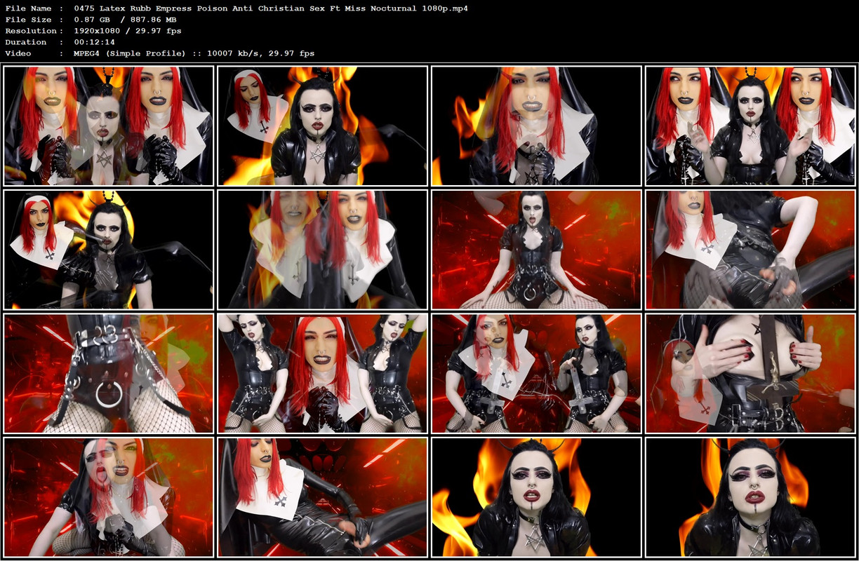Open the thumbnail with red-haired figure between two dark-haired figures
This screenshot has height=561, width=859.
click(323, 373)
